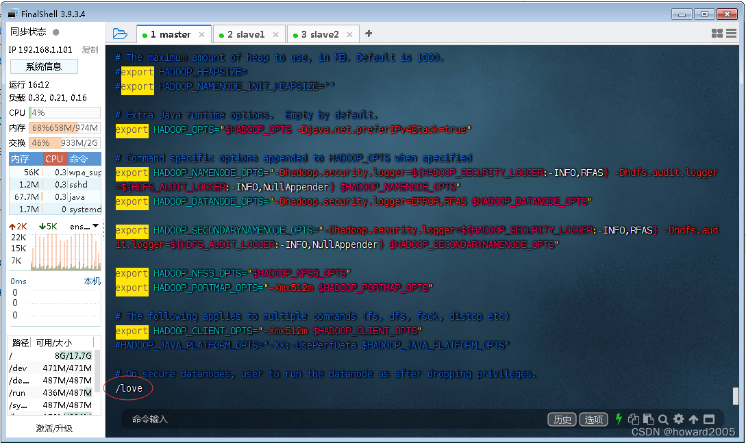Add a new session tab with plus
Screen dimensions: 746x443
(369, 34)
